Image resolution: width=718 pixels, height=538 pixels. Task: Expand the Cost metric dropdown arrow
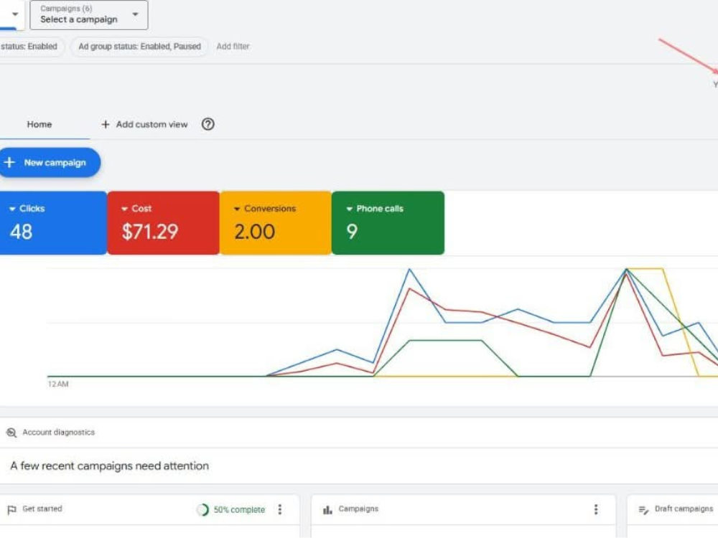124,209
